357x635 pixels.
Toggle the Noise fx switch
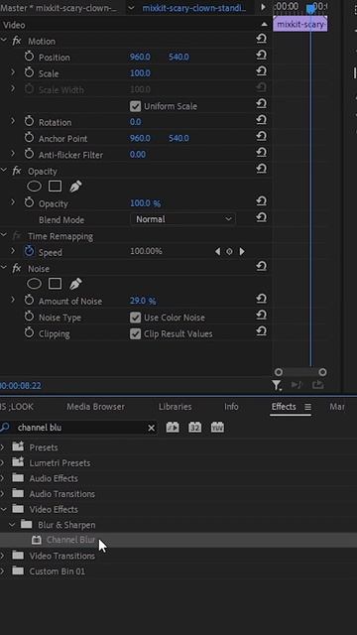(17, 268)
